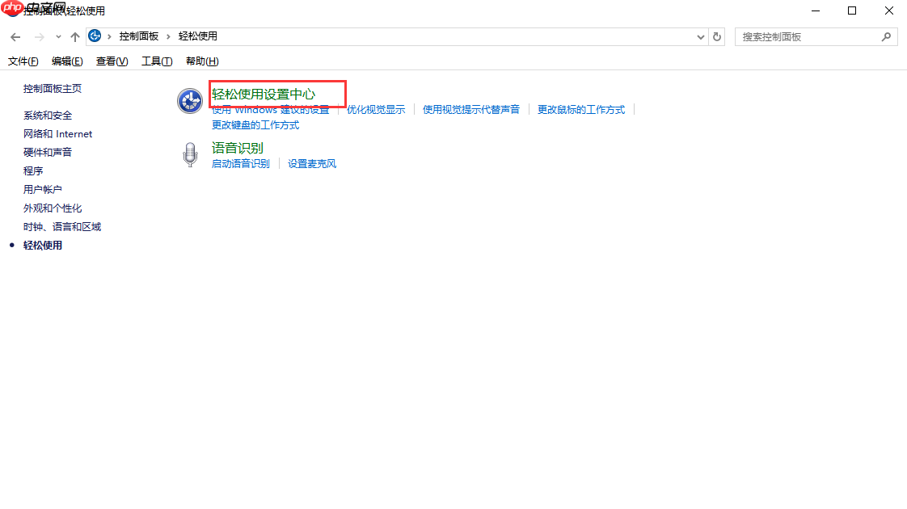Click the back navigation arrow
Viewport: 907px width, 509px height.
click(15, 36)
